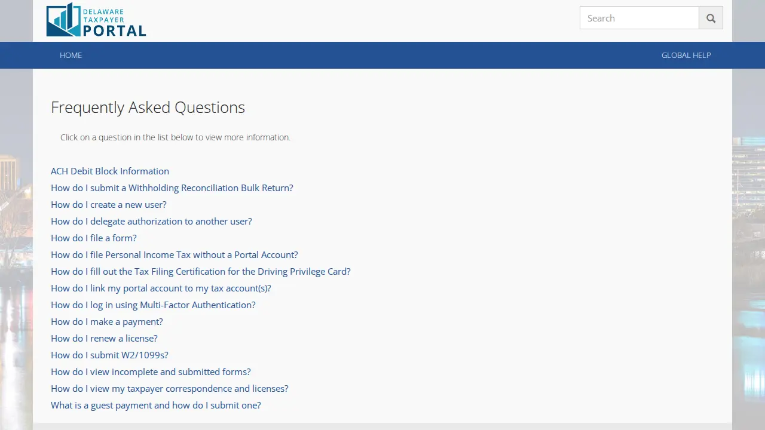Open 'How do I make a payment?'

107,321
